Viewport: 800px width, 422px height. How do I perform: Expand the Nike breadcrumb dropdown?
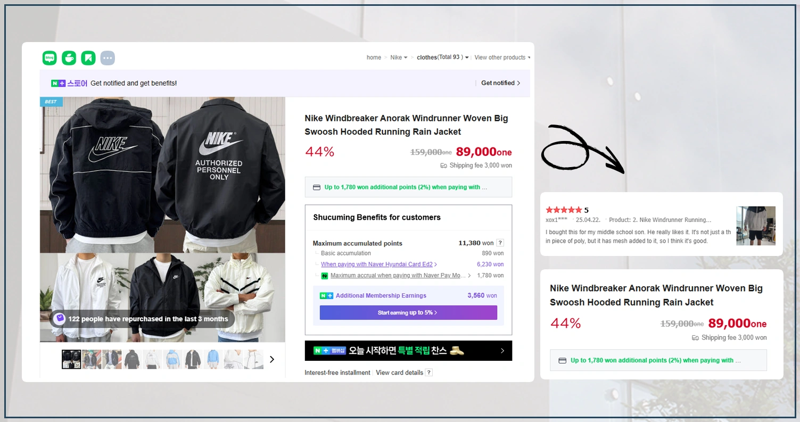coord(398,57)
